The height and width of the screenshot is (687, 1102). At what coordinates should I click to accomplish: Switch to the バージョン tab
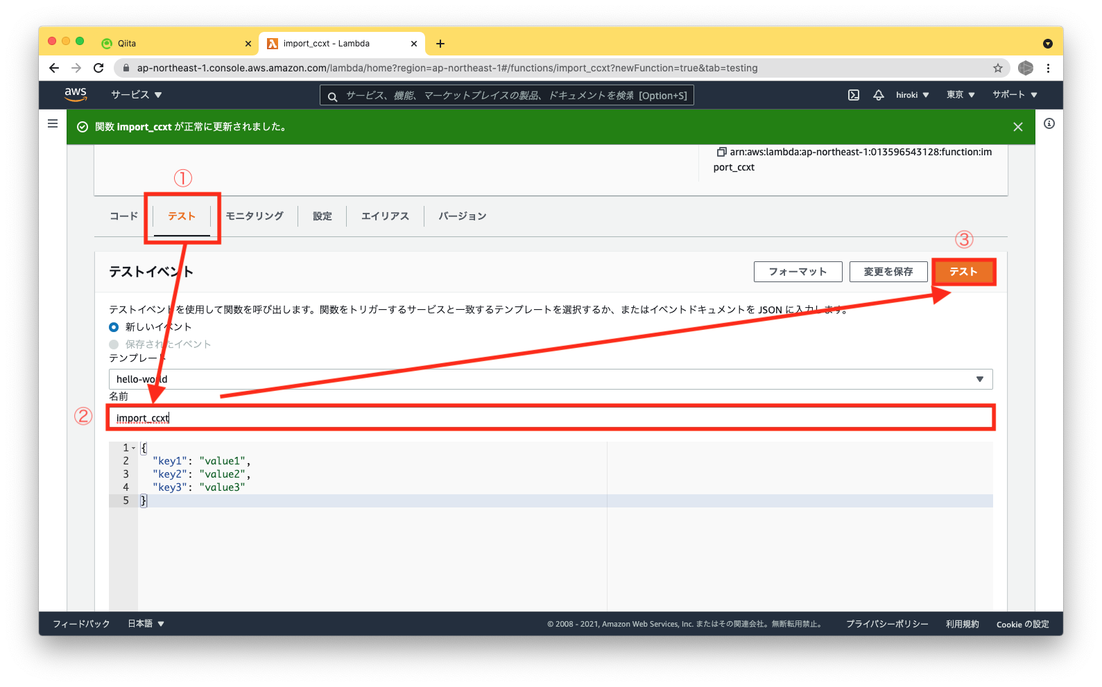tap(462, 216)
